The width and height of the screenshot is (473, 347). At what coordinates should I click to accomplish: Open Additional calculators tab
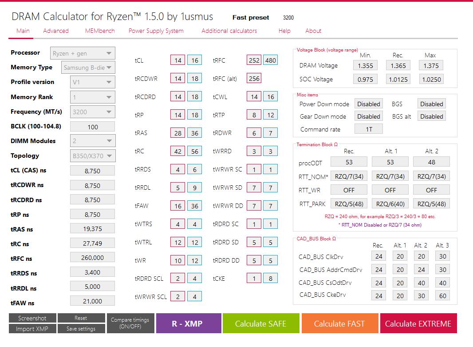click(229, 31)
